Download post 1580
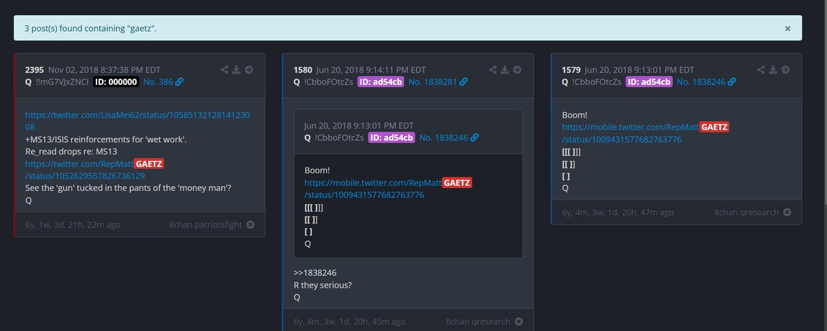This screenshot has width=827, height=331. coord(504,70)
